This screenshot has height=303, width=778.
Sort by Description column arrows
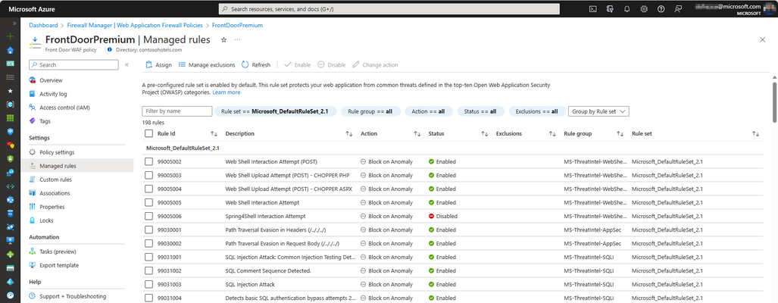tap(349, 134)
